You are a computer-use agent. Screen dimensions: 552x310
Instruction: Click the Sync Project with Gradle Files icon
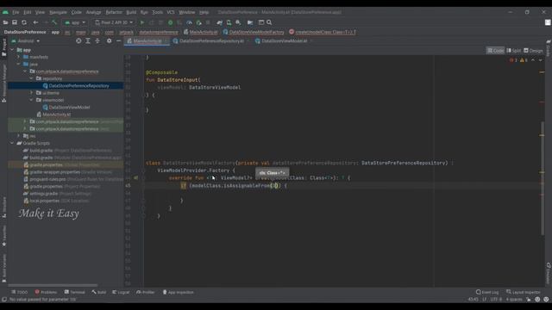[219, 22]
